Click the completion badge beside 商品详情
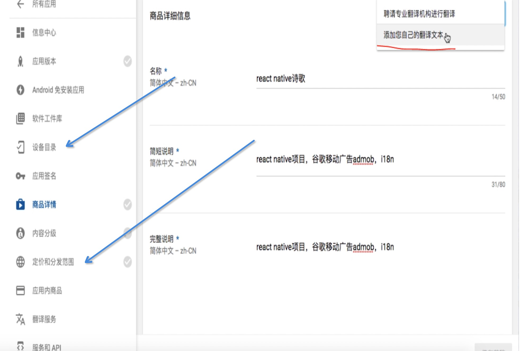This screenshot has width=520, height=351. pos(128,204)
